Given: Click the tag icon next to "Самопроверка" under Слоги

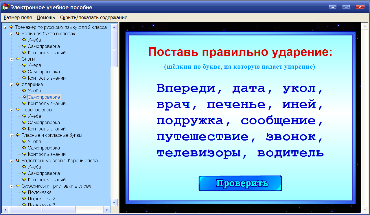Looking at the screenshot, I should point(24,72).
